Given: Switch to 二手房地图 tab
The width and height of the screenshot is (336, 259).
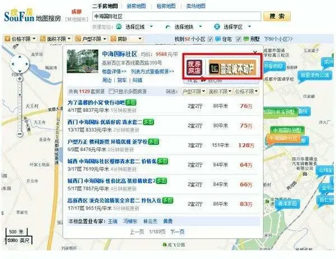Looking at the screenshot, I should click(x=105, y=6).
